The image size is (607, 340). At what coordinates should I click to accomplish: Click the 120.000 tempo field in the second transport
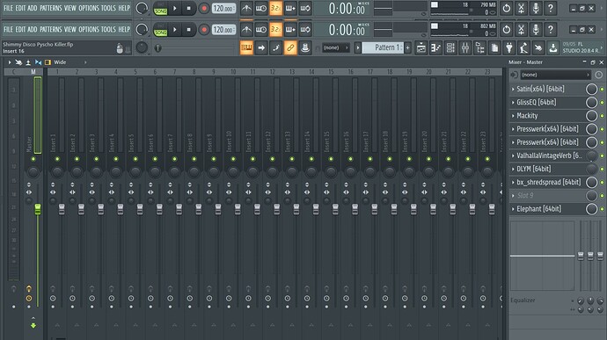click(x=224, y=30)
